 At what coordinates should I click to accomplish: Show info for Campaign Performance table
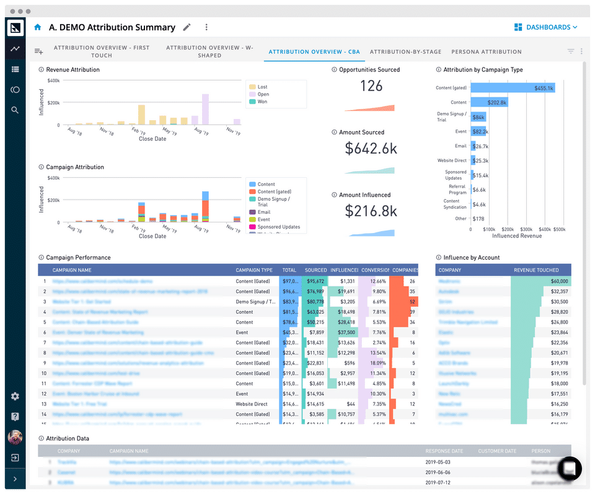click(41, 257)
